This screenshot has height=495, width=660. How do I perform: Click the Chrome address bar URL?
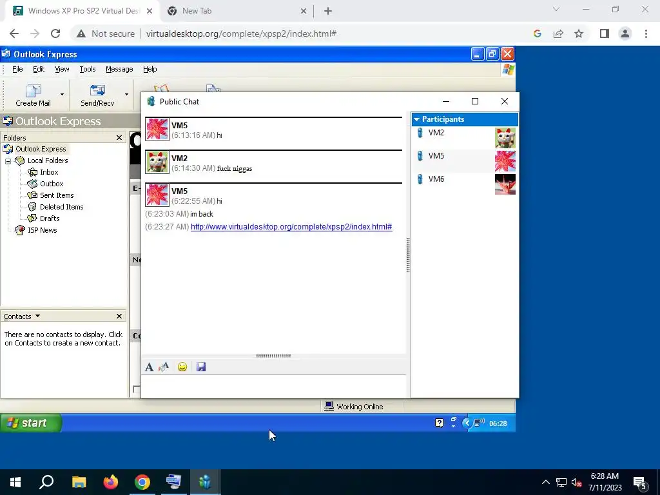click(x=241, y=34)
